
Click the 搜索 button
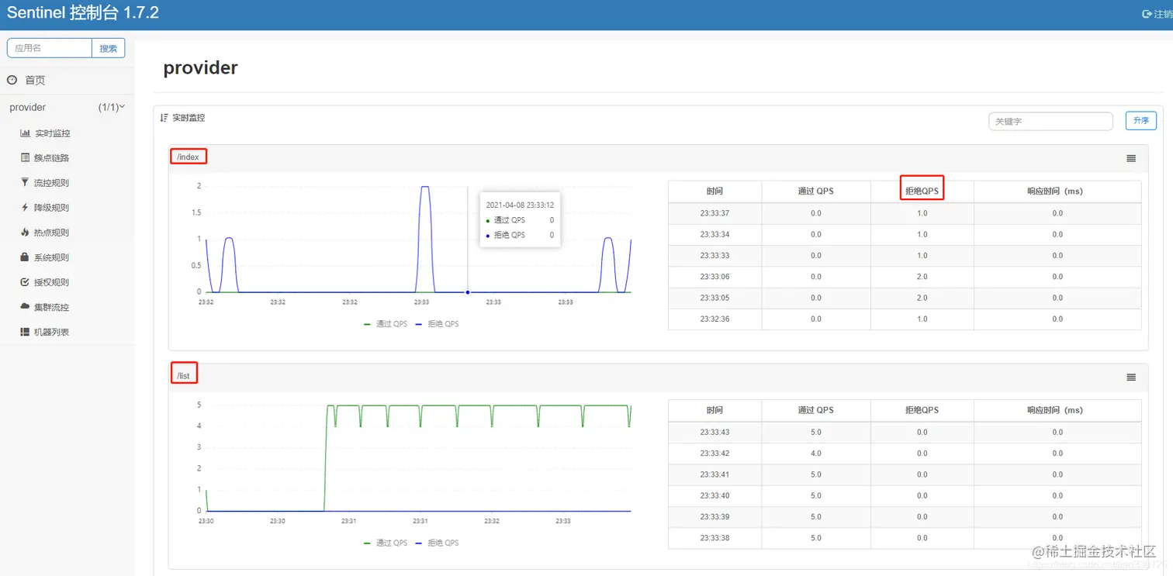click(x=109, y=48)
